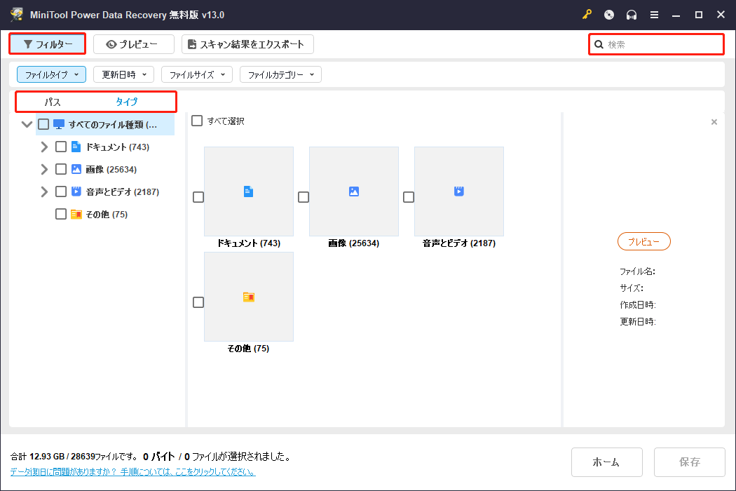Select the 画像 (25634) tree label
The height and width of the screenshot is (491, 736).
[111, 169]
